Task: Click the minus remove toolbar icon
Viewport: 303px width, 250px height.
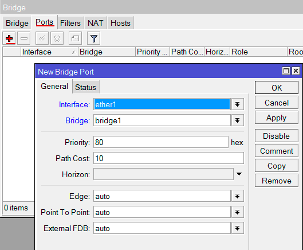Action: pyautogui.click(x=24, y=38)
